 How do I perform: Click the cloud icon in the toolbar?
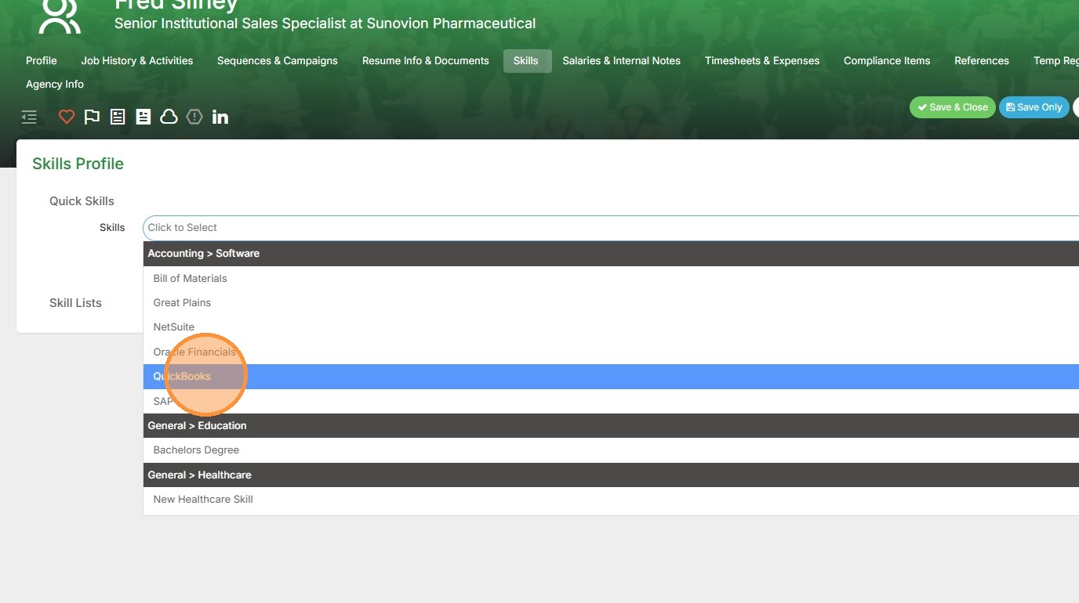pos(169,117)
